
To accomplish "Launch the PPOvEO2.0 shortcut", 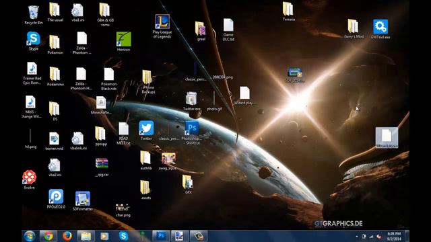I will (x=56, y=199).
